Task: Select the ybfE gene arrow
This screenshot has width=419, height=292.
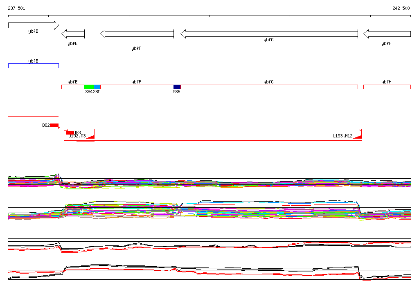Action: tap(73, 34)
